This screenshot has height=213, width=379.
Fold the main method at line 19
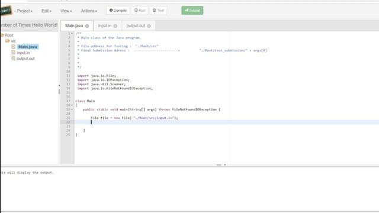pyautogui.click(x=72, y=109)
